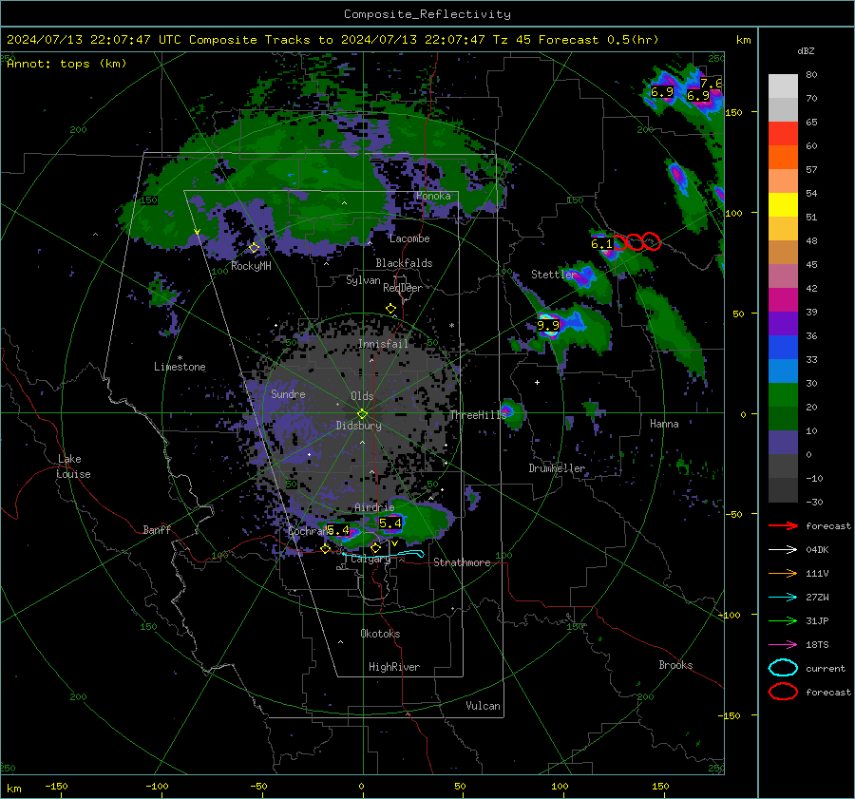Click the HighRiver town label
The image size is (855, 799).
[x=394, y=667]
